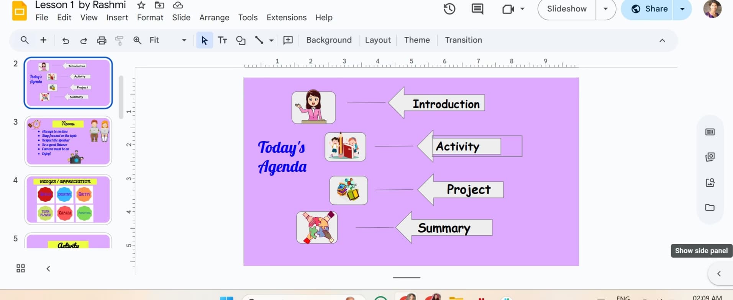Click the Summary arrow shape
The image size is (733, 300).
[x=444, y=228]
